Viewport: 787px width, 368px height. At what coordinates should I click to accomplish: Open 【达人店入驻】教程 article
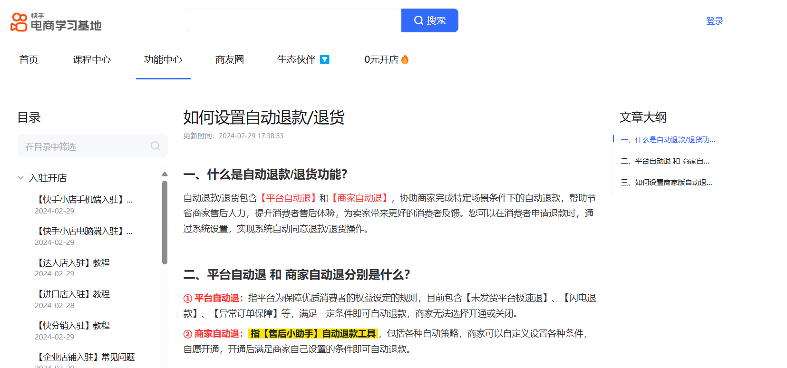tap(72, 262)
